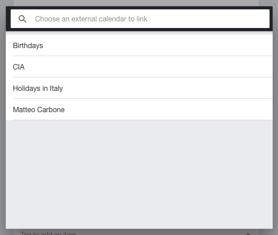Dismiss the dialog via the dimmed backdrop
Viewport: 278px width, 235px height.
[x=3, y=134]
